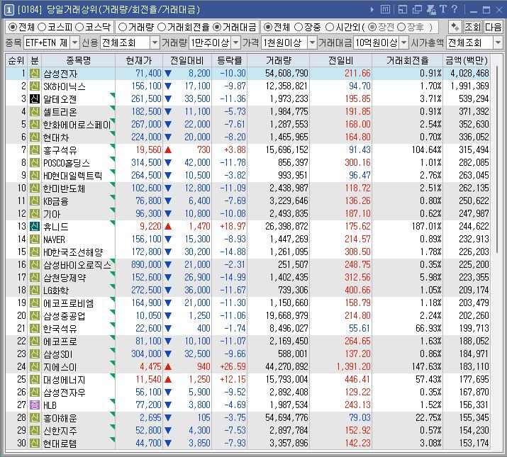Click the 전일대비 column header

[187, 60]
